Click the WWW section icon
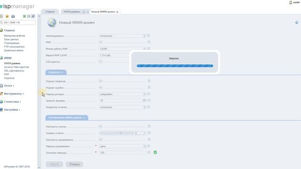This screenshot has width=301, height=169. pyautogui.click(x=1, y=58)
